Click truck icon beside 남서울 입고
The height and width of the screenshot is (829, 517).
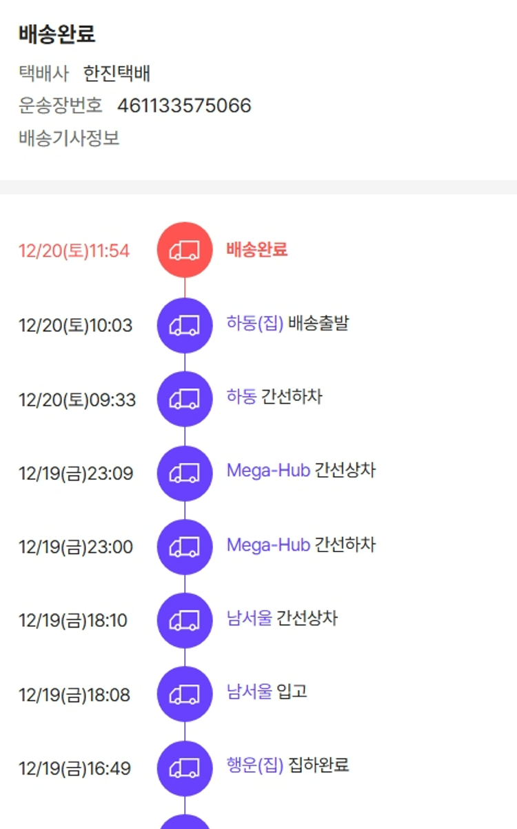point(185,694)
